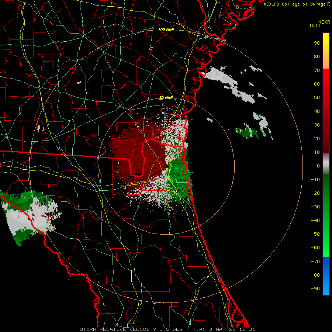The image size is (332, 332).
Task: Click the 40 value on the velocity scale
Action: (x=317, y=111)
